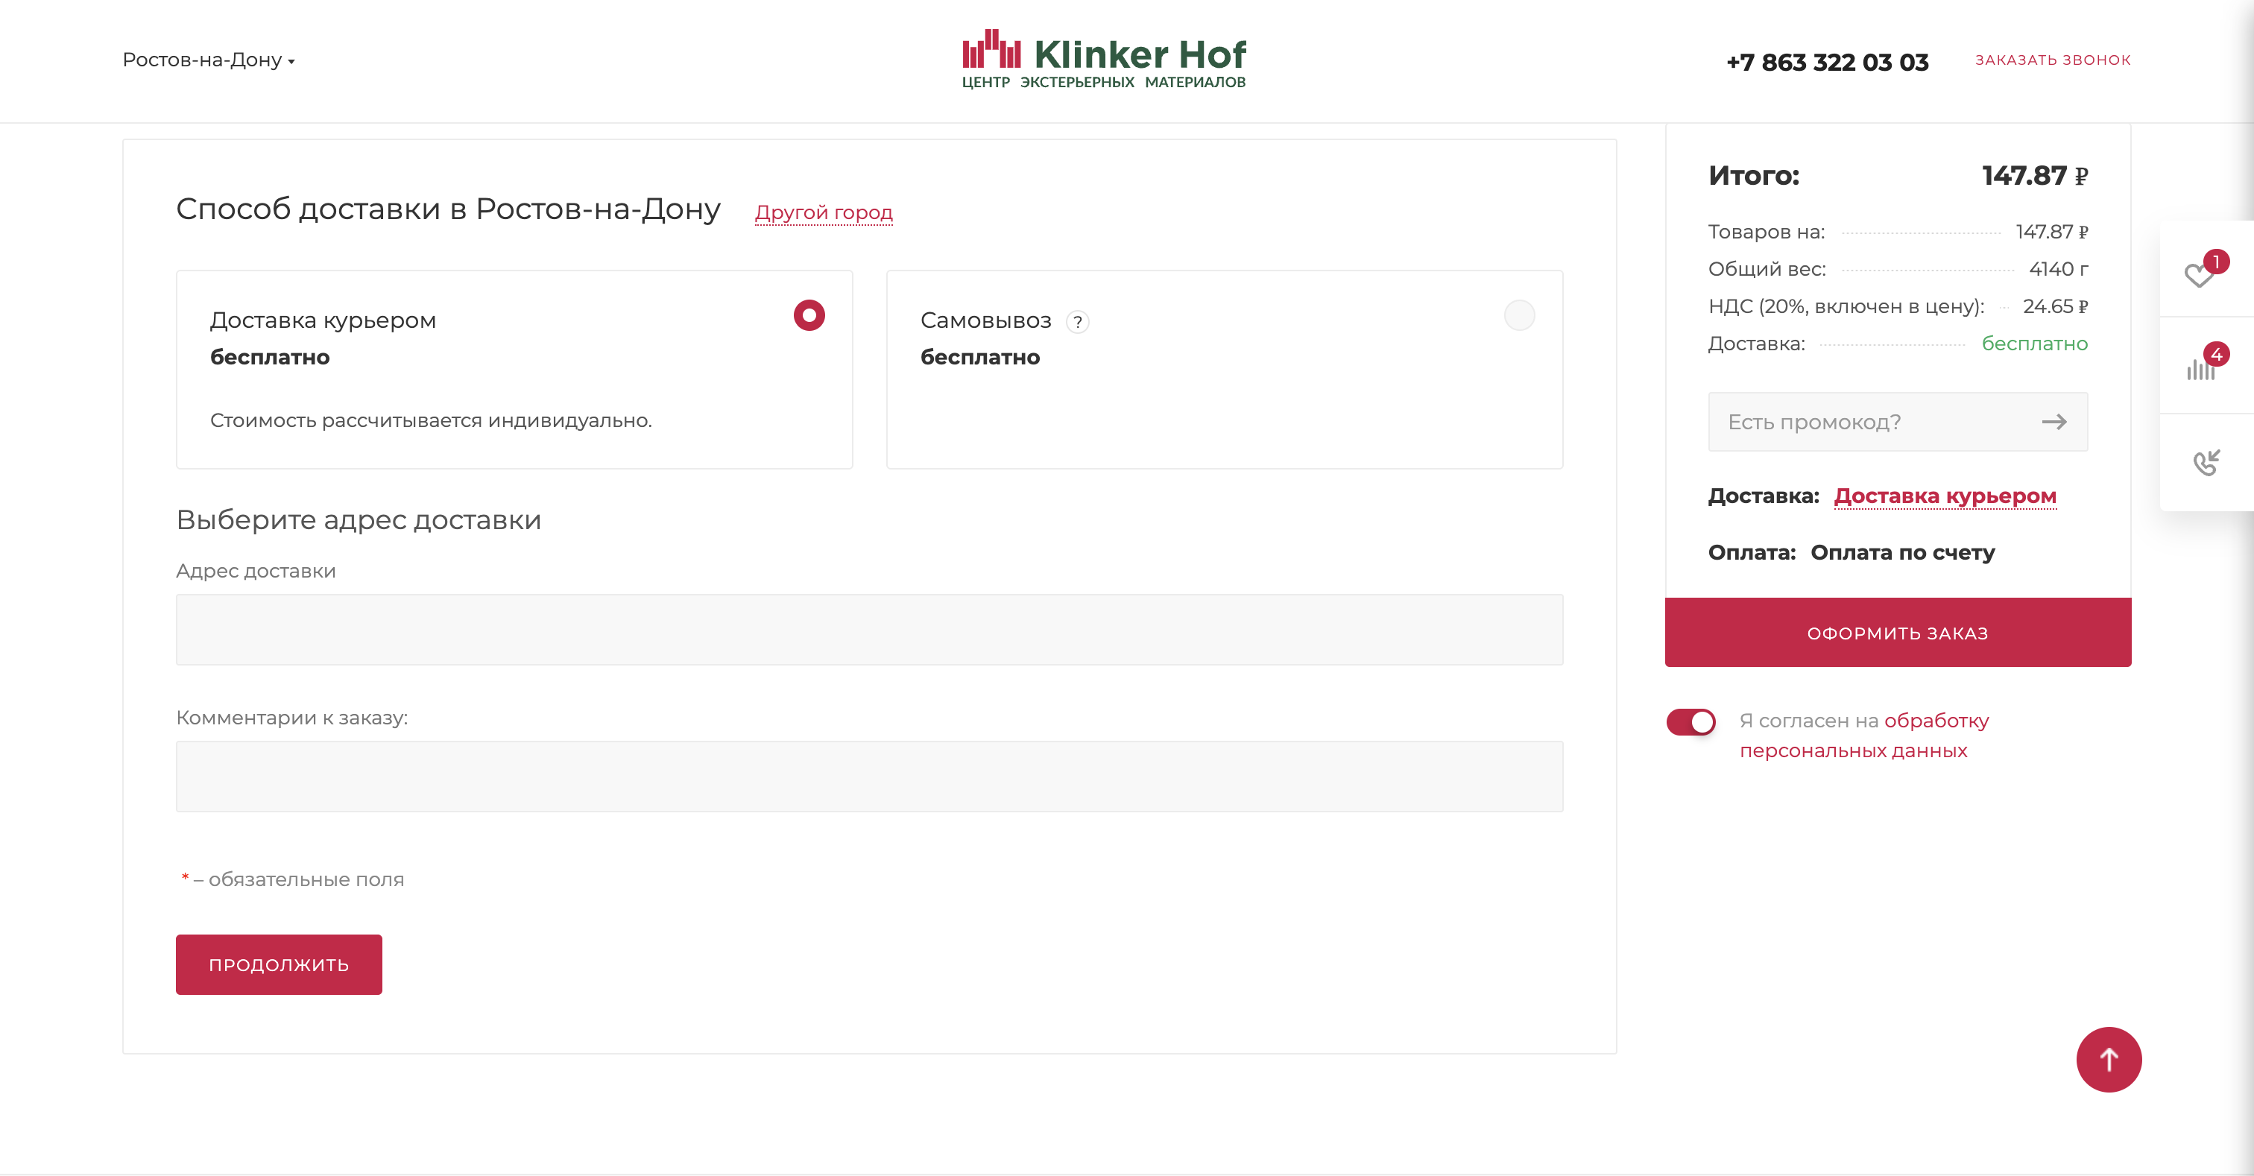Image resolution: width=2254 pixels, height=1176 pixels.
Task: Open the favorites heart icon
Action: [x=2199, y=274]
